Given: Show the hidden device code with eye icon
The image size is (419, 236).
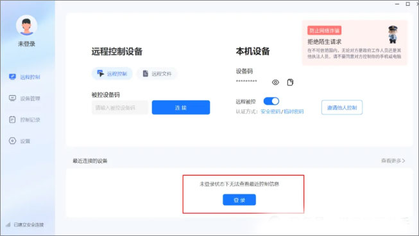Looking at the screenshot, I should (x=275, y=82).
